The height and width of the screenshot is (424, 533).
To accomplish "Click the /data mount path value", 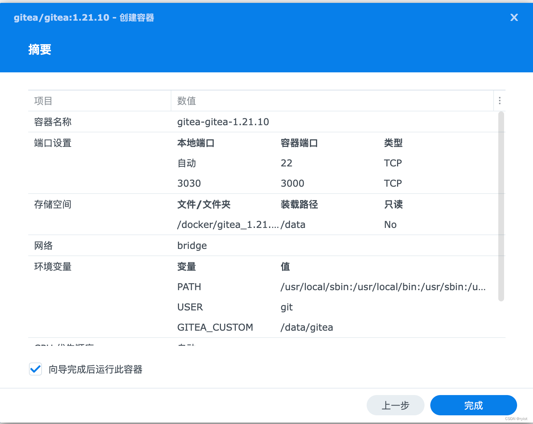I will point(293,225).
